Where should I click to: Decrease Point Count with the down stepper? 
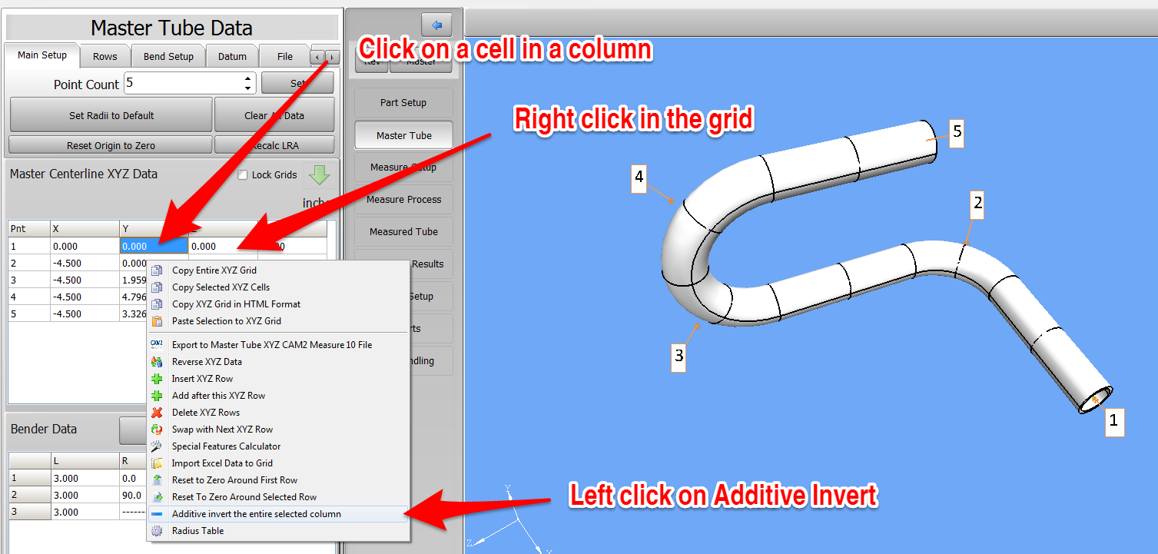coord(248,88)
